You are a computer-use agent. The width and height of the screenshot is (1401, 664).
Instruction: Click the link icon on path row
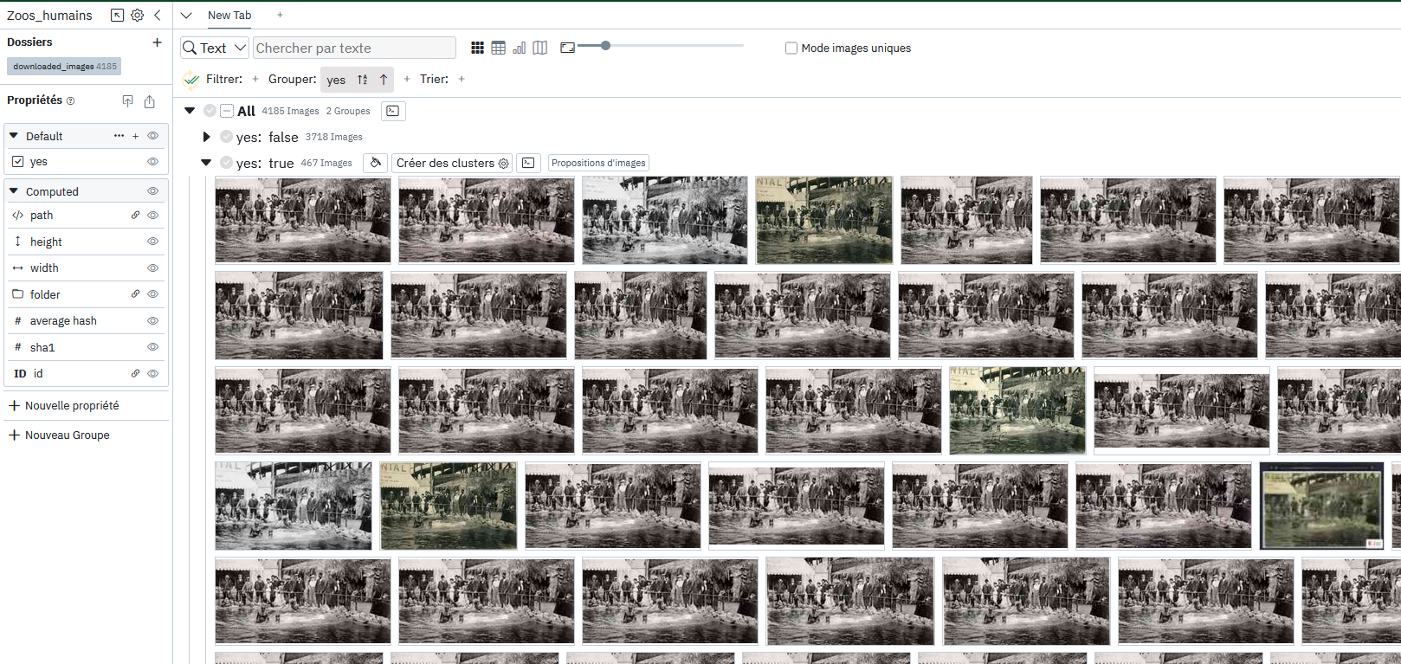tap(135, 215)
